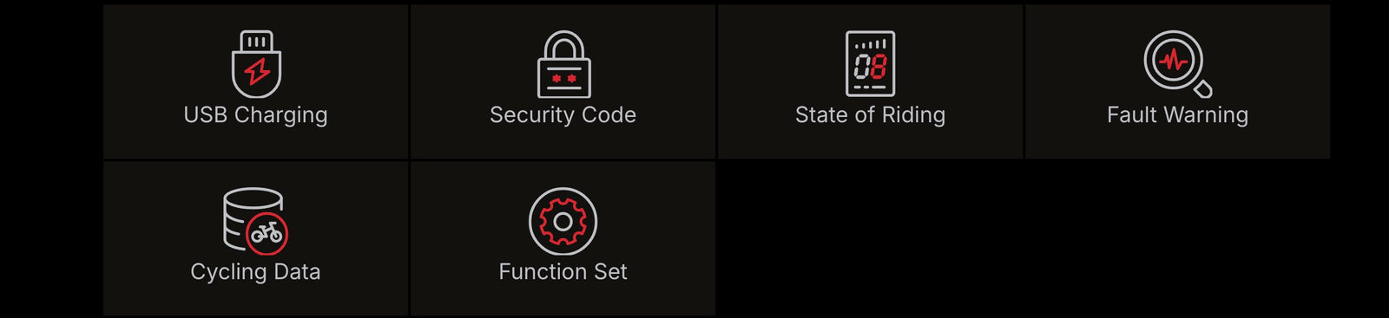Click the red 08 digits on display icon
Viewport: 1389px width, 318px height.
[871, 67]
